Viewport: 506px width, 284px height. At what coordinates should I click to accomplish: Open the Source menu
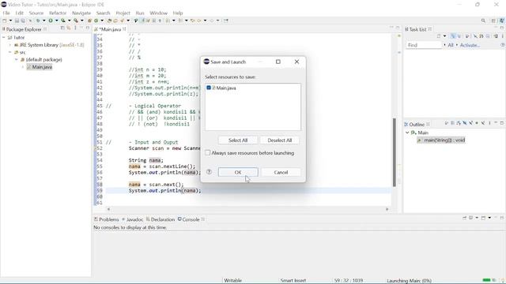[36, 13]
